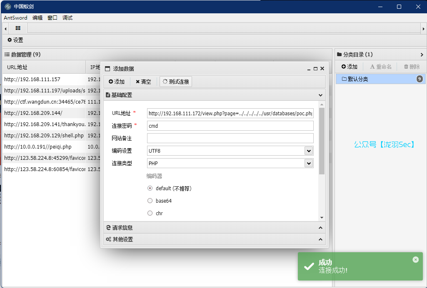Click the dialog vertical scrollbar thumb
427x288 pixels.
click(x=322, y=141)
